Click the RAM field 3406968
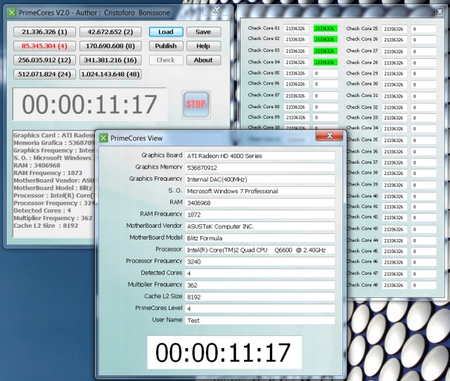Viewport: 450px width, 381px height. tap(259, 203)
